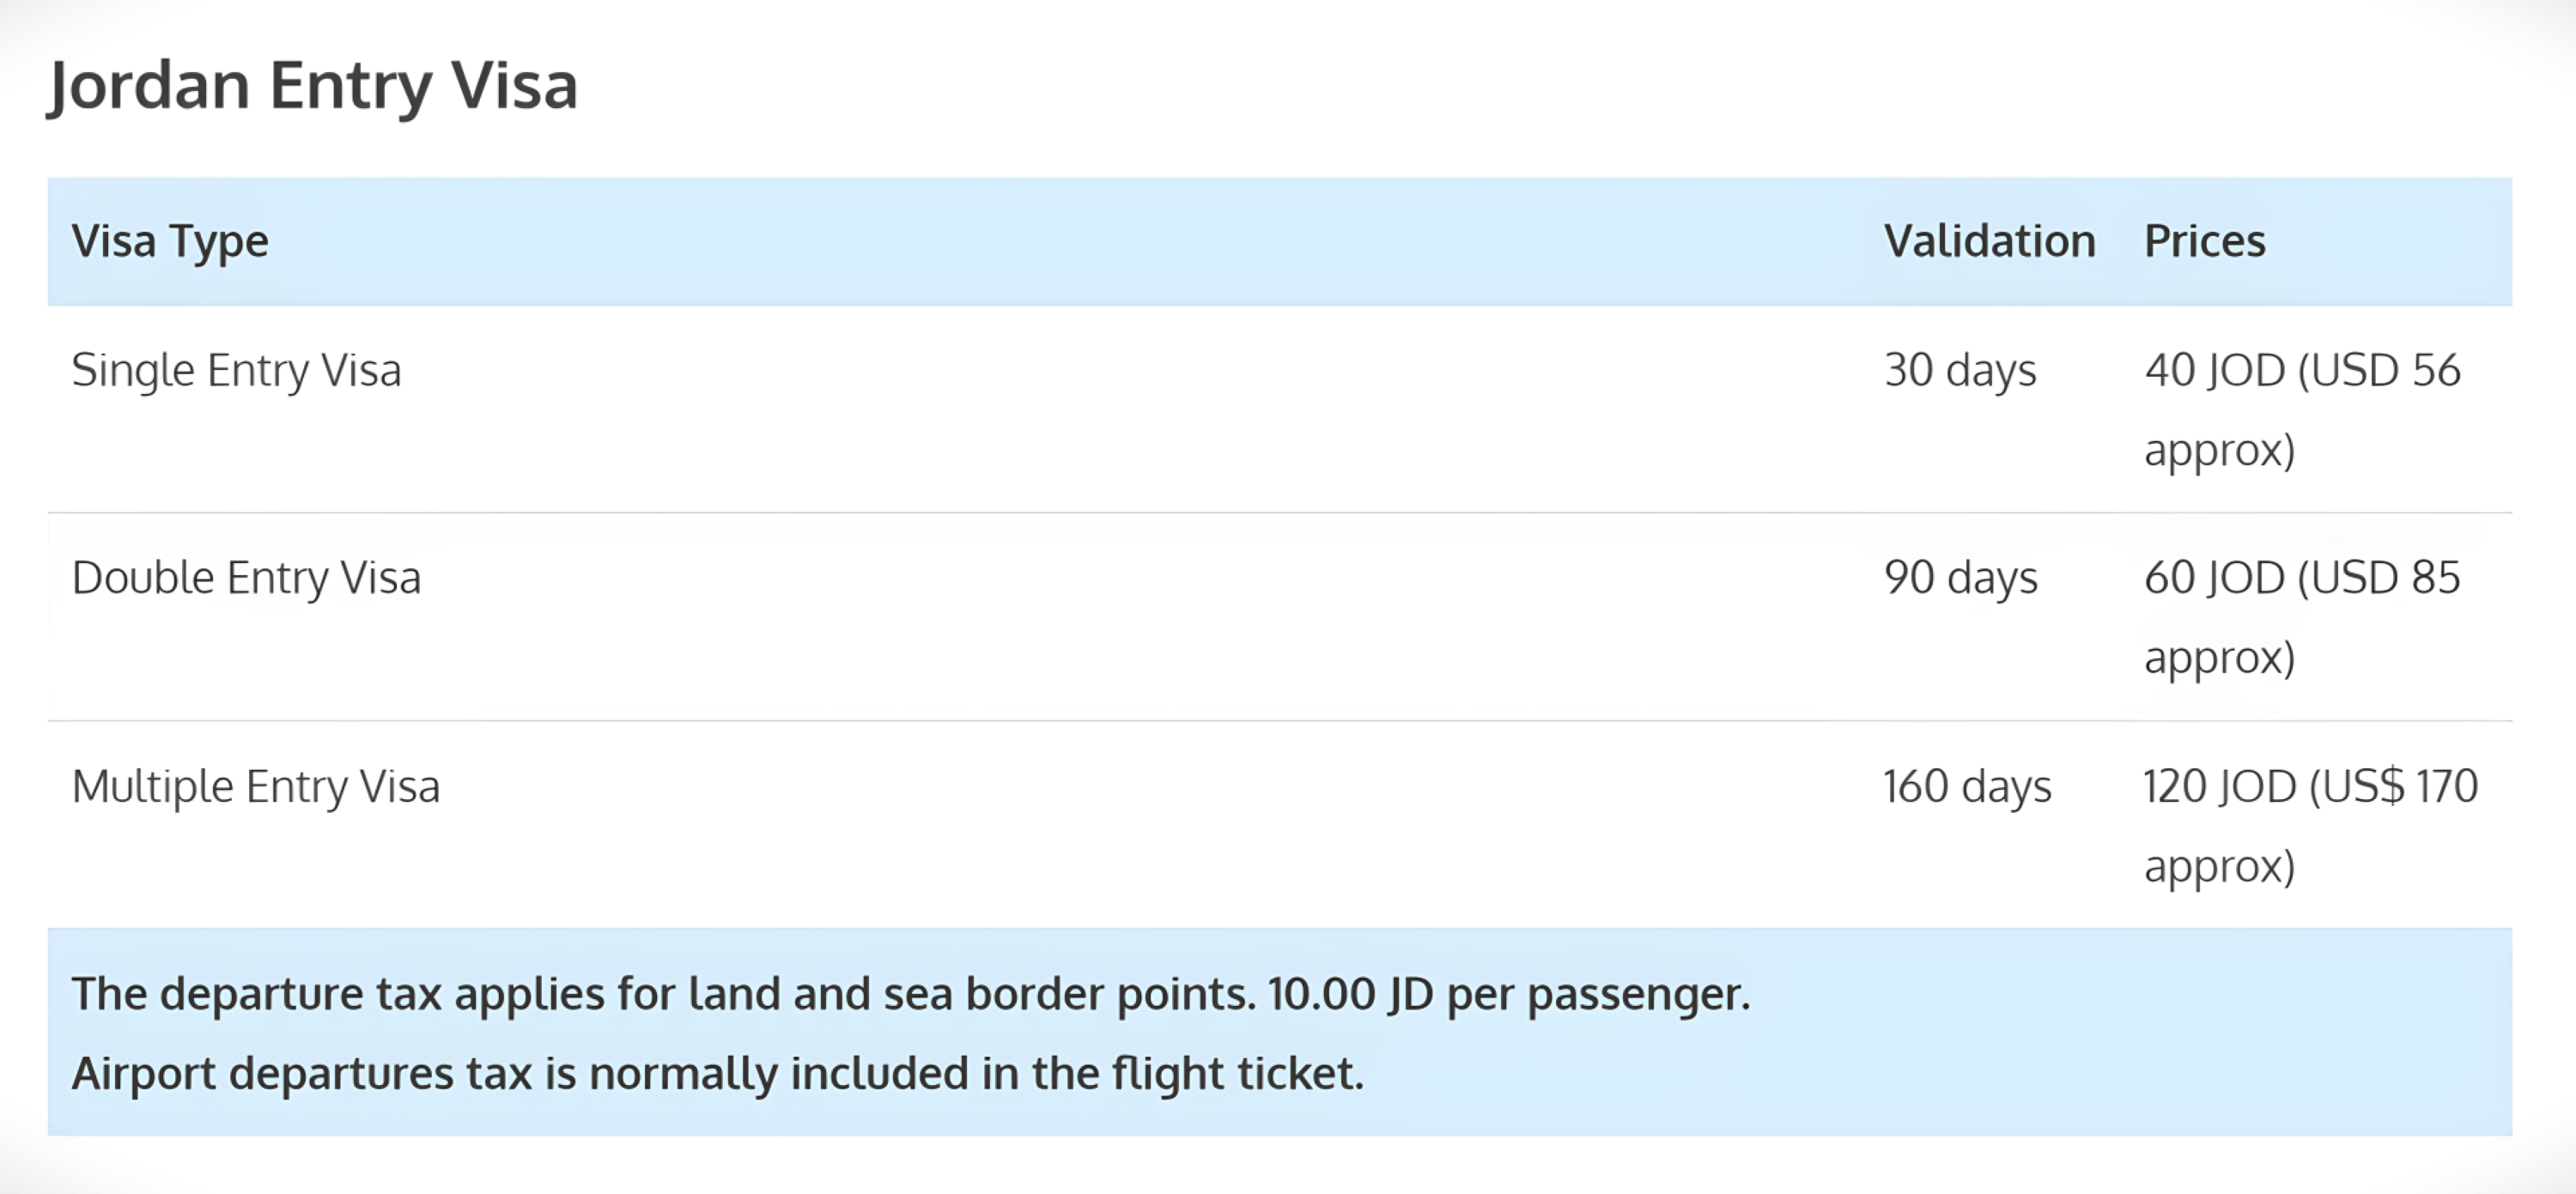2576x1194 pixels.
Task: Click the Single Entry Visa row label
Action: coord(236,371)
